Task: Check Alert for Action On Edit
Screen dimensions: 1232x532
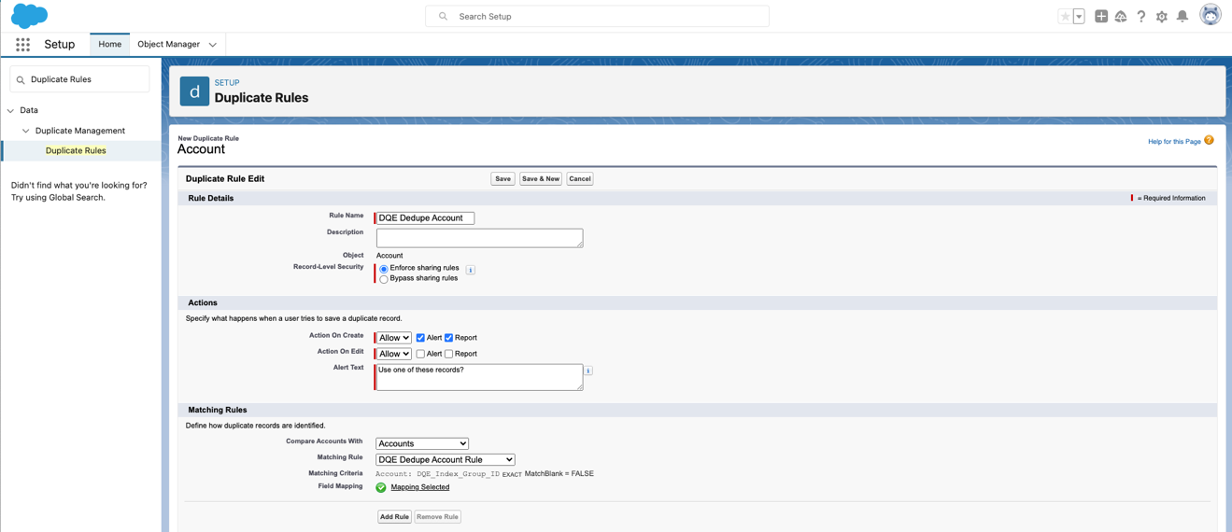Action: [420, 354]
